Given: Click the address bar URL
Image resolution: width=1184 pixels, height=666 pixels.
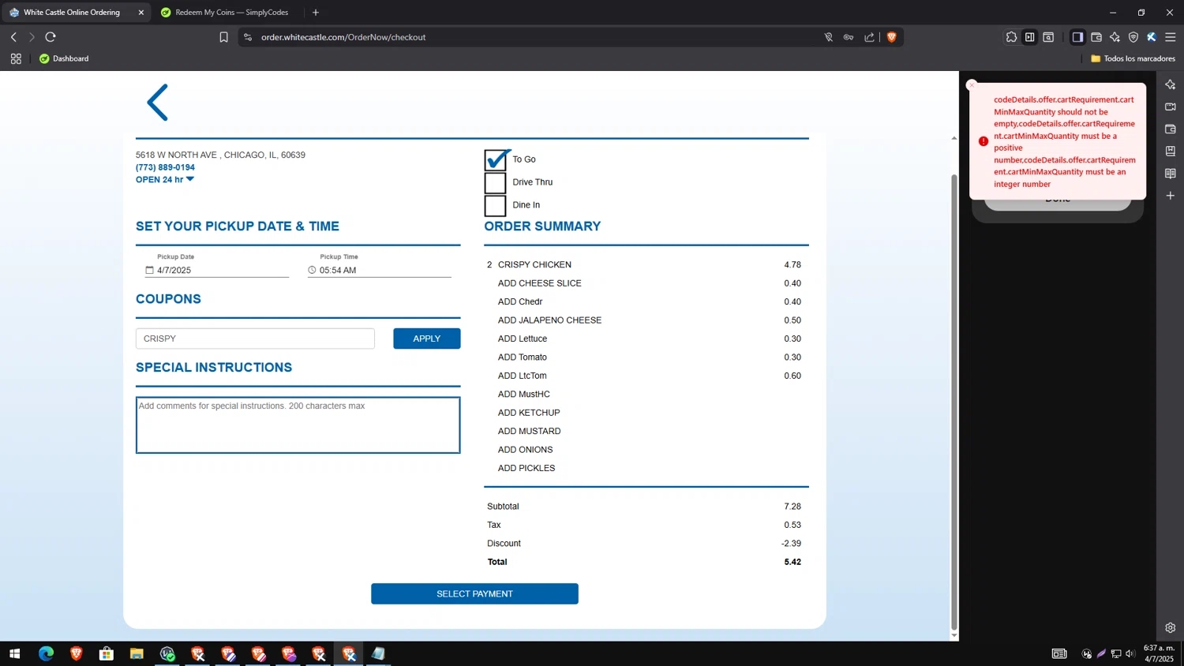Looking at the screenshot, I should click(x=343, y=37).
